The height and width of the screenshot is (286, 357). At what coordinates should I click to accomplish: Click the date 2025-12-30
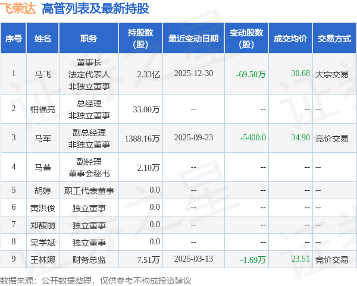[193, 73]
